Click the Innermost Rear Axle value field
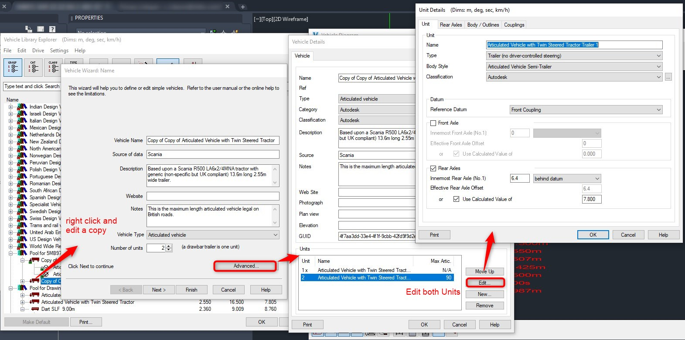The width and height of the screenshot is (685, 340). click(x=520, y=178)
